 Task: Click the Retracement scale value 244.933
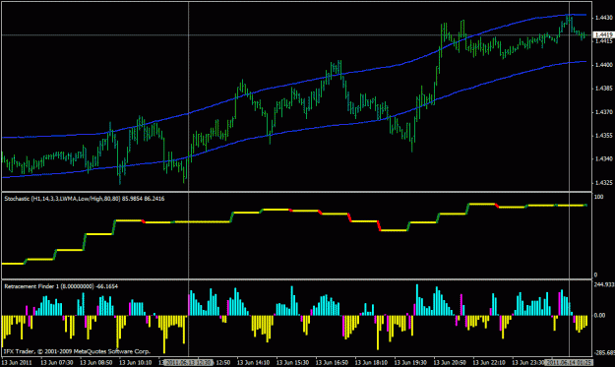(604, 284)
